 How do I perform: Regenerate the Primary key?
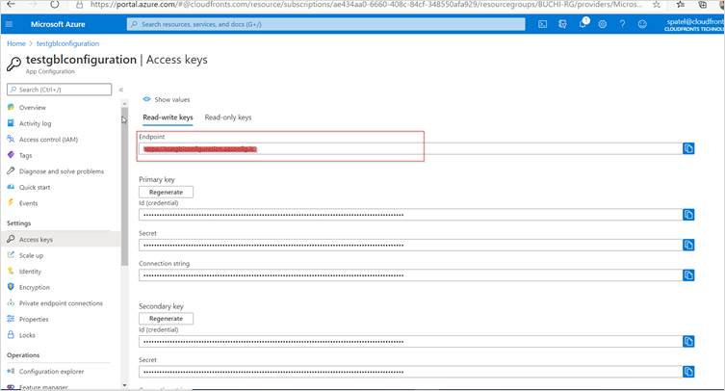coord(167,192)
